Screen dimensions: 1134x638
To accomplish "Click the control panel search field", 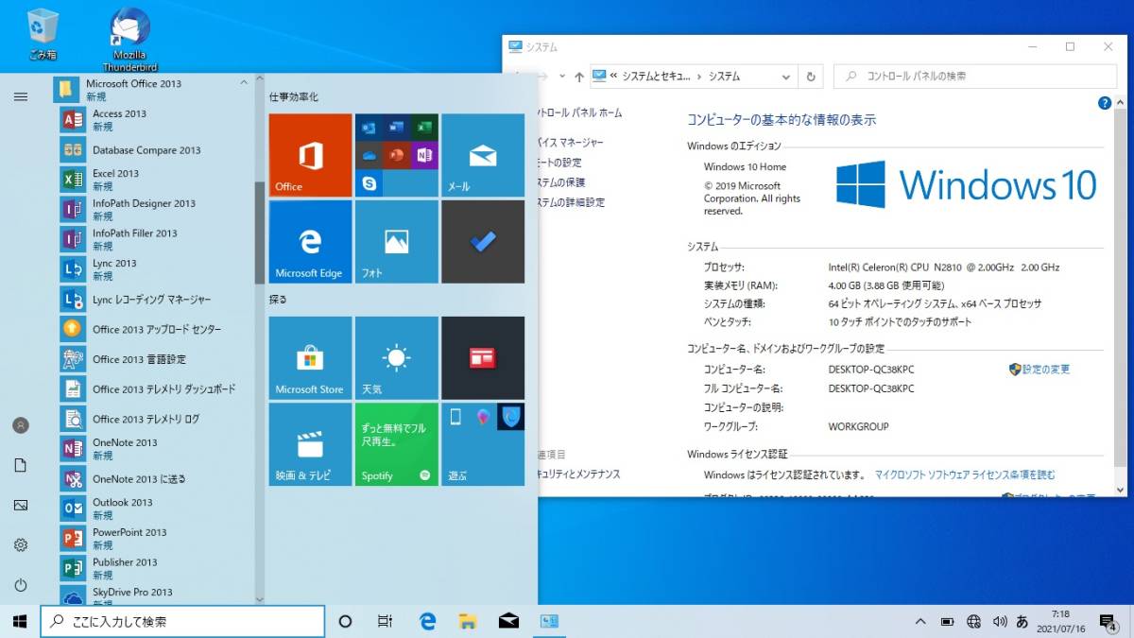I will click(x=975, y=77).
